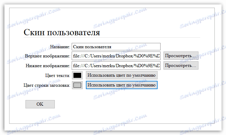This screenshot has height=135, width=226.
Task: Click the Скин пользователя heading
Action: pyautogui.click(x=62, y=32)
